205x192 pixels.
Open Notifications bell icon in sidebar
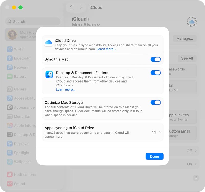point(10,175)
